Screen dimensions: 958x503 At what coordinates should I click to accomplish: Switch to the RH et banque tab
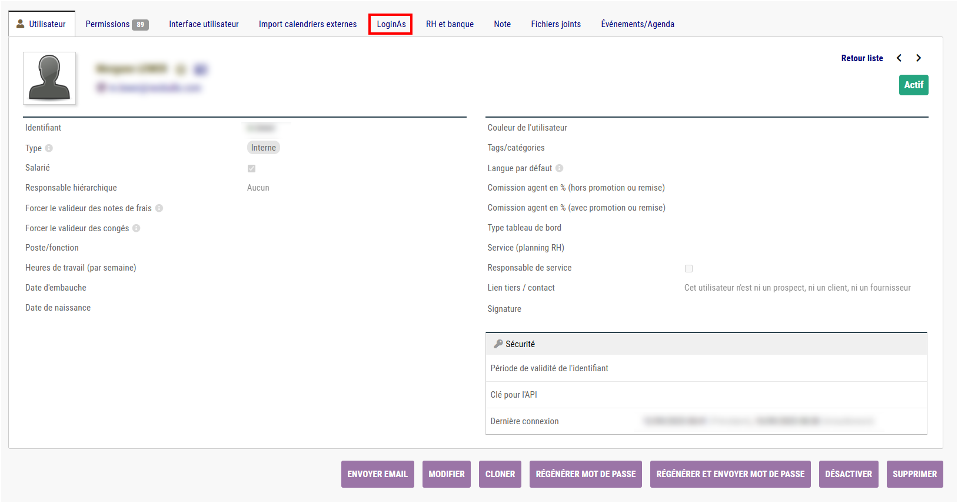[x=450, y=24]
